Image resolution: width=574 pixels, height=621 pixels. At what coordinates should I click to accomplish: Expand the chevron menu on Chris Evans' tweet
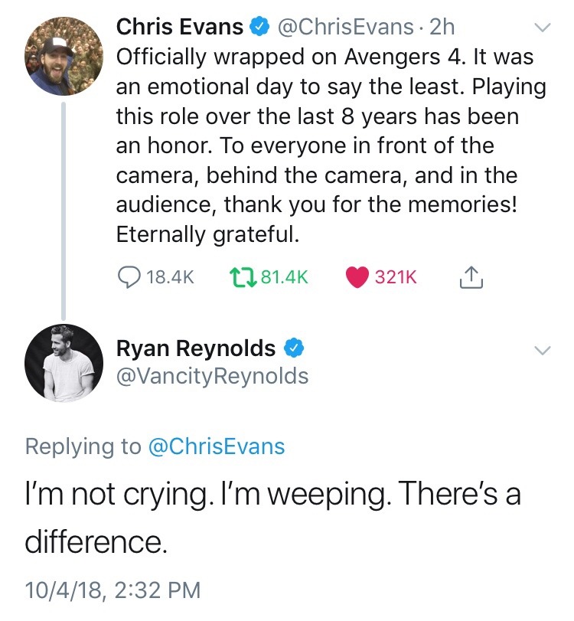pyautogui.click(x=542, y=28)
